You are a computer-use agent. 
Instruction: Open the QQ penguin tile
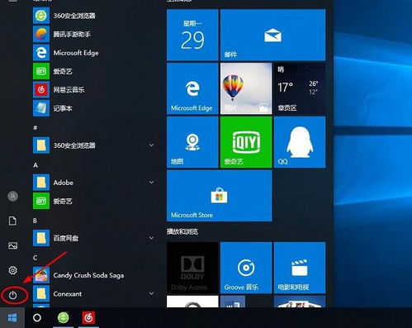pos(300,142)
